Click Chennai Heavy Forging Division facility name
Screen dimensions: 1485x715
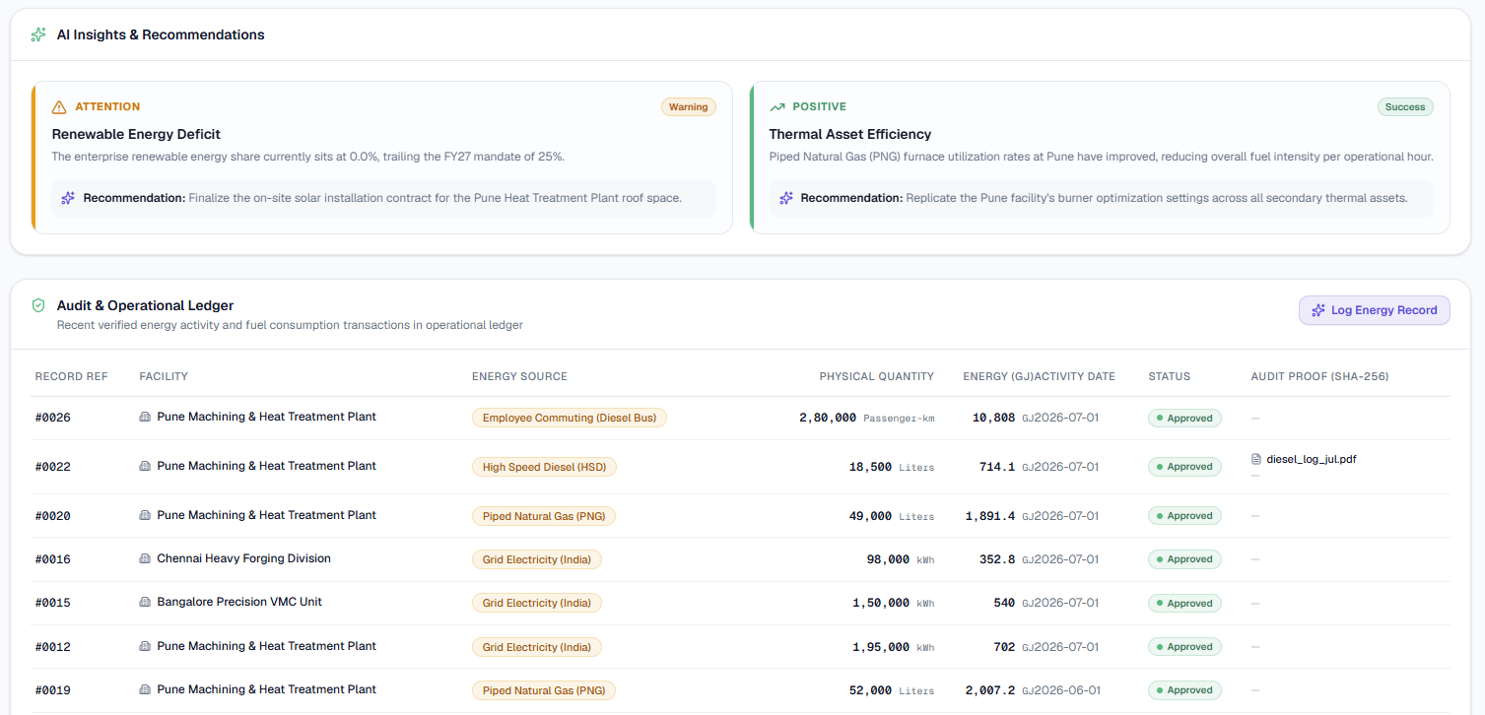tap(243, 558)
